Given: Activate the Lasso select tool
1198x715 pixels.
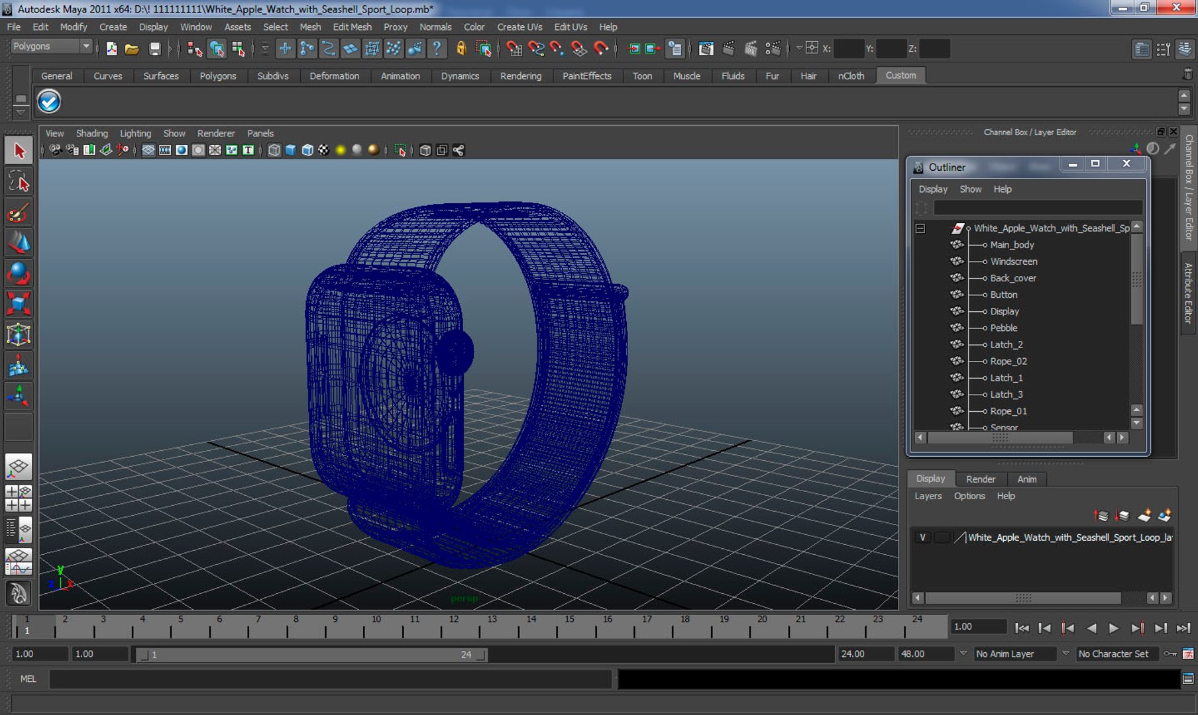Looking at the screenshot, I should pyautogui.click(x=19, y=182).
